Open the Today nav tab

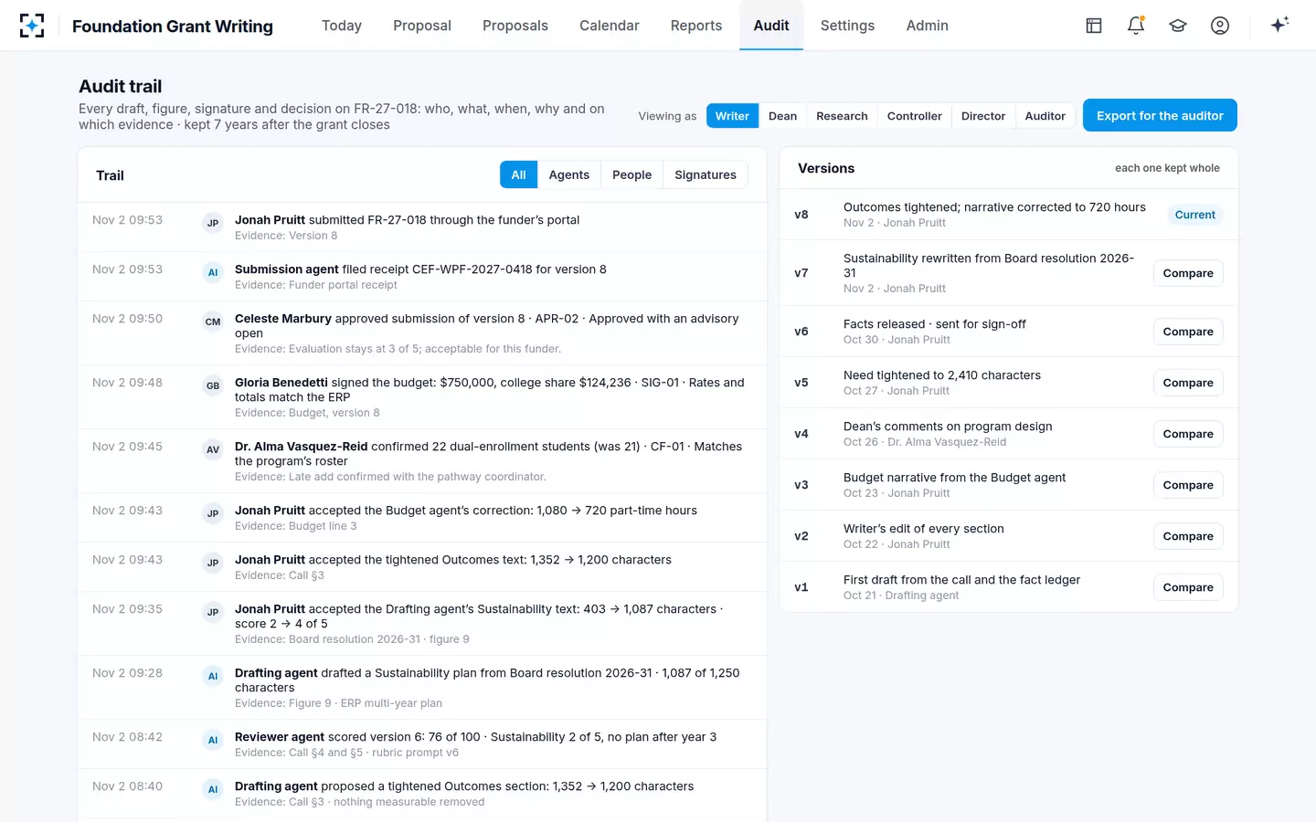[342, 26]
